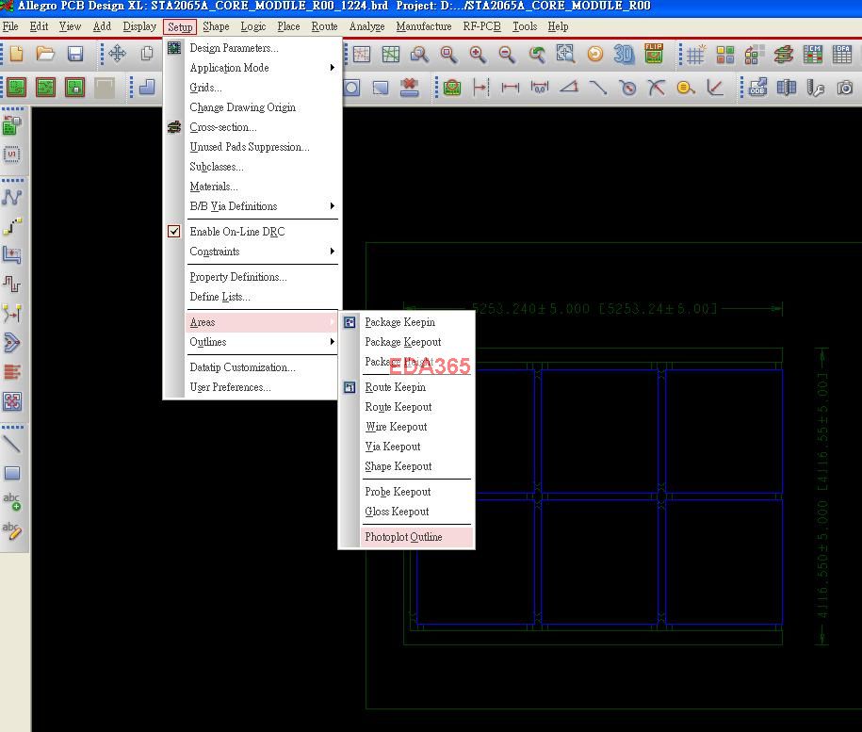Screen dimensions: 862x732
Task: Open the Shape menu
Action: tap(216, 26)
